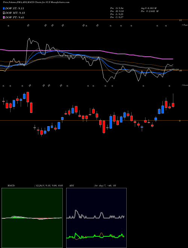
Task: Click the 'Pre C: 9.27' value
Action: pos(117,17)
